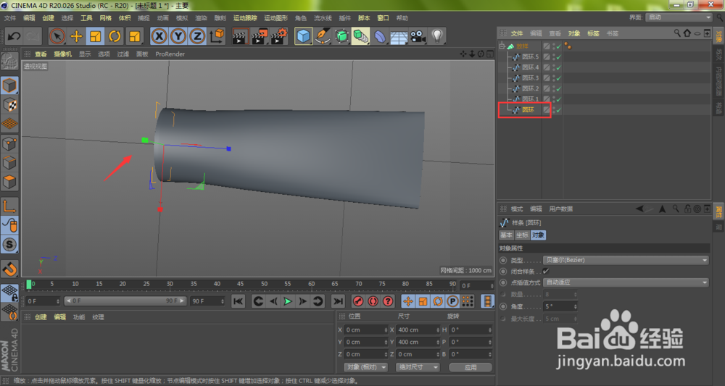Click size X field showing 400 cm
The height and width of the screenshot is (386, 725).
417,330
